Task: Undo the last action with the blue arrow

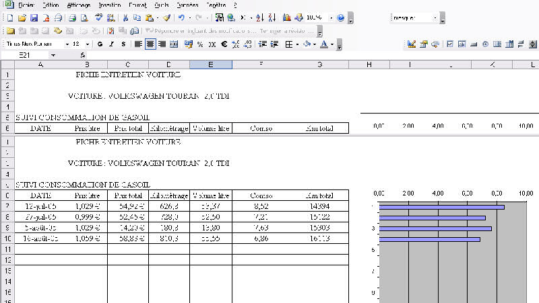Action: (181, 17)
